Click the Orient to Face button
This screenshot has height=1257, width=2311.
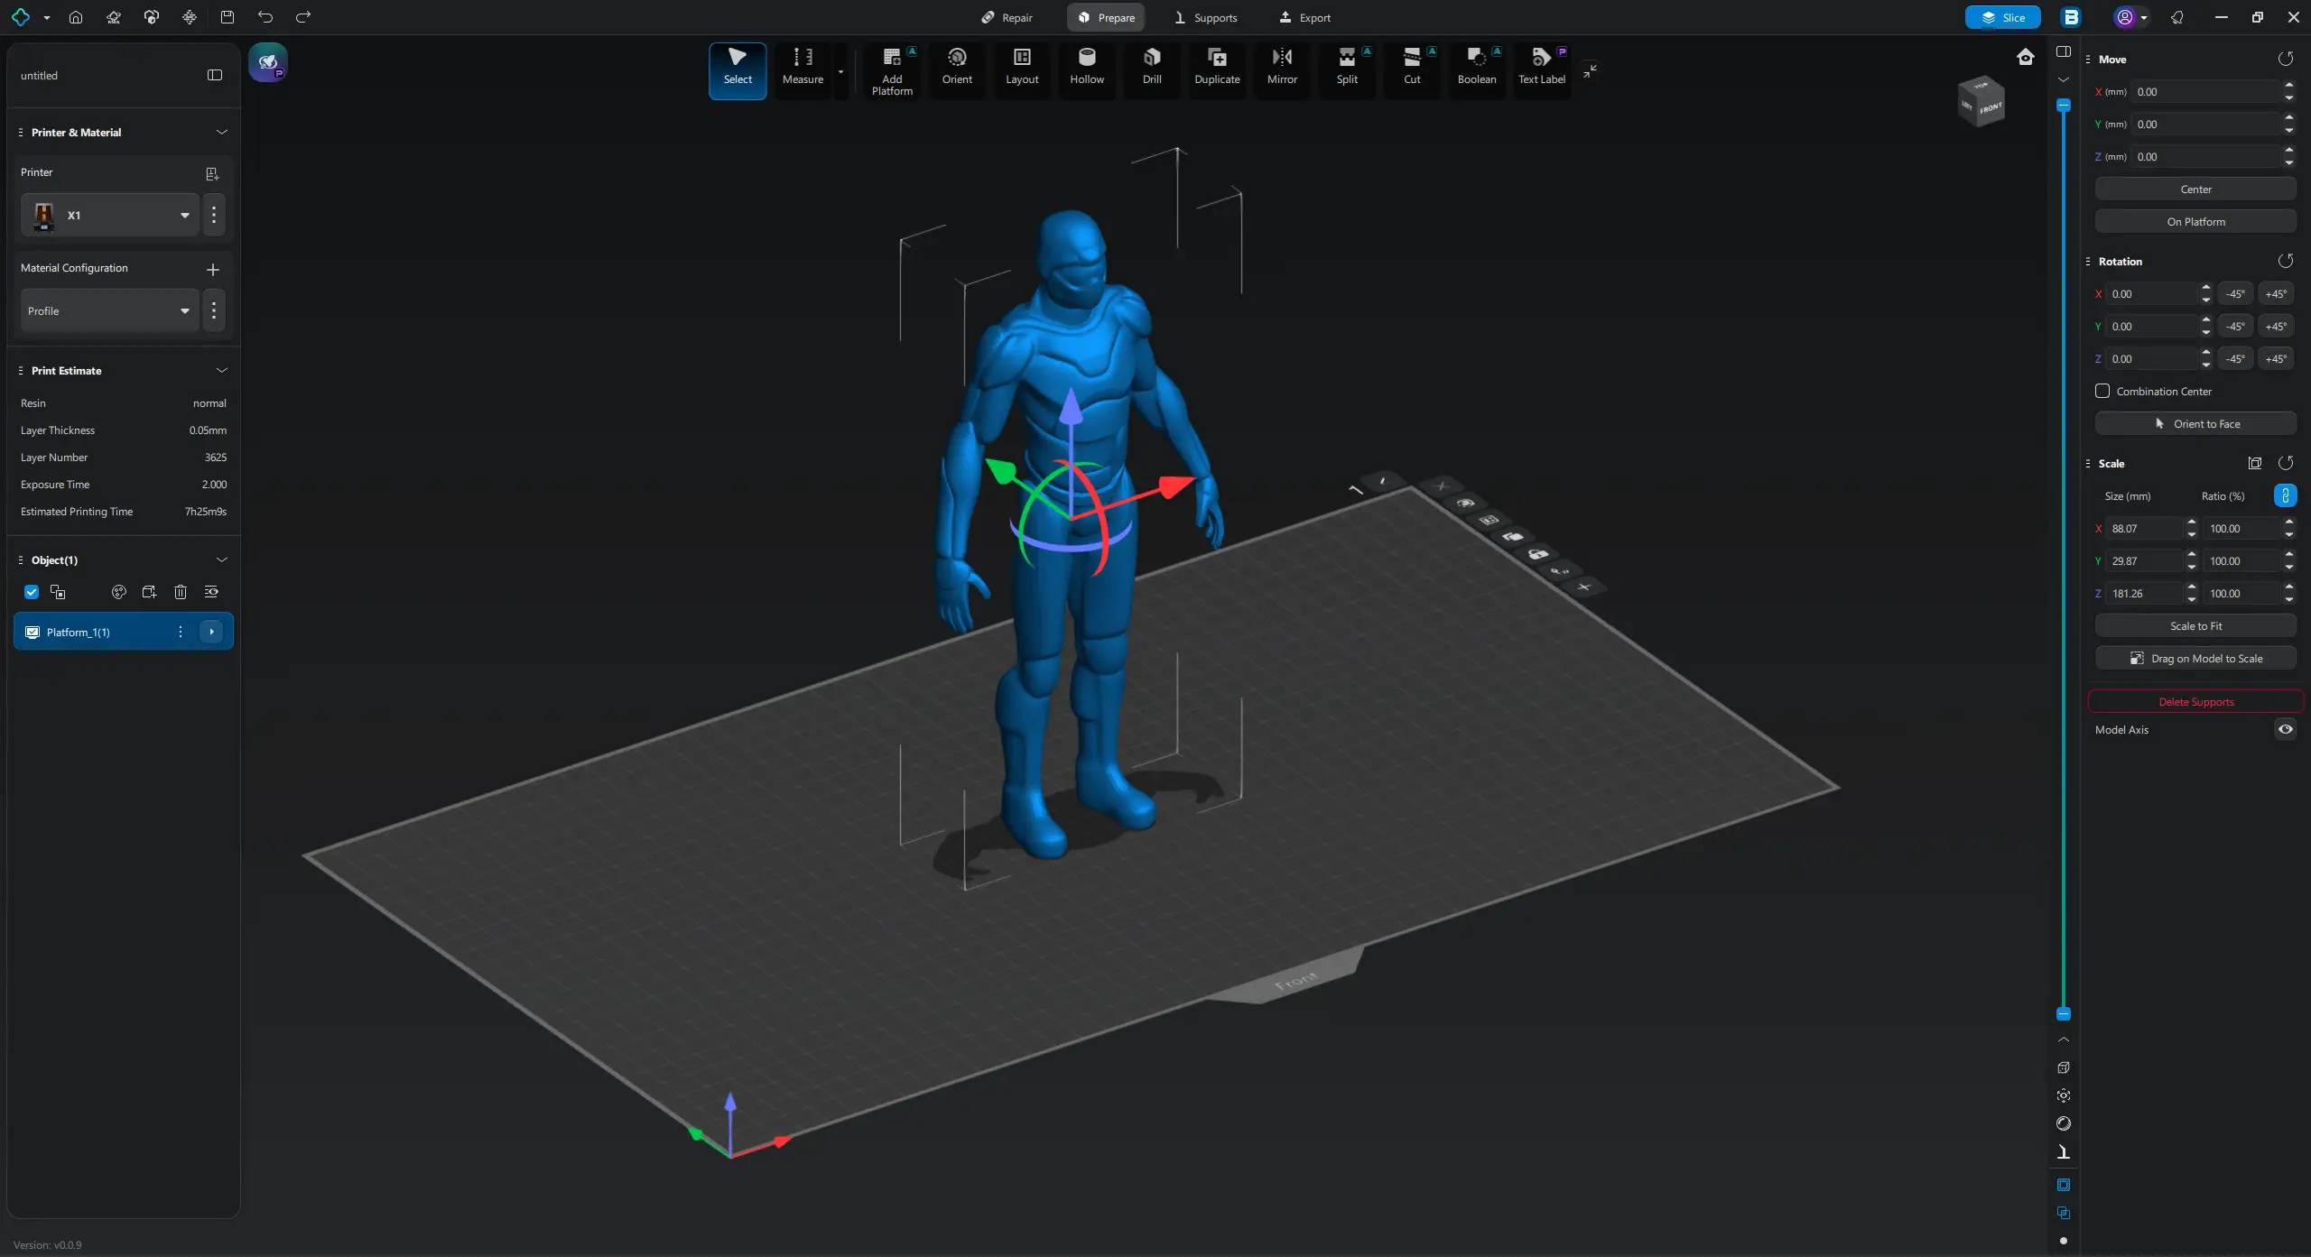coord(2195,423)
